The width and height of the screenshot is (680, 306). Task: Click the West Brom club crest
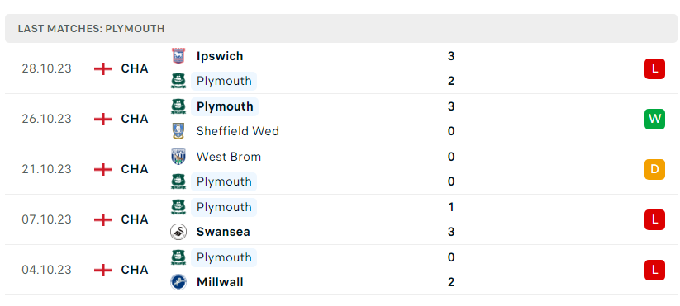178,157
